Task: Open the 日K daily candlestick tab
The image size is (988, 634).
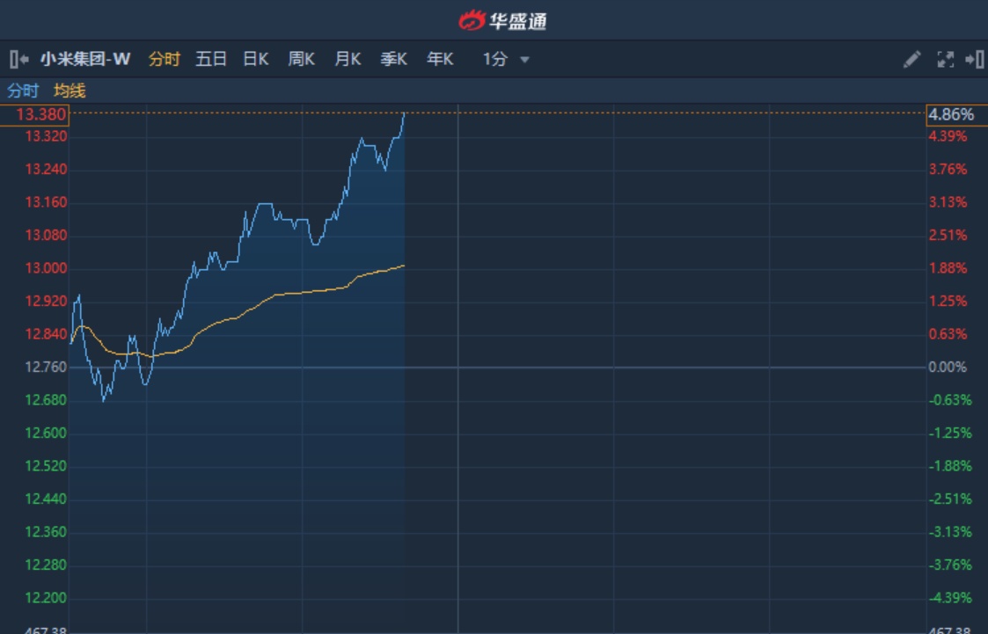Action: 256,60
